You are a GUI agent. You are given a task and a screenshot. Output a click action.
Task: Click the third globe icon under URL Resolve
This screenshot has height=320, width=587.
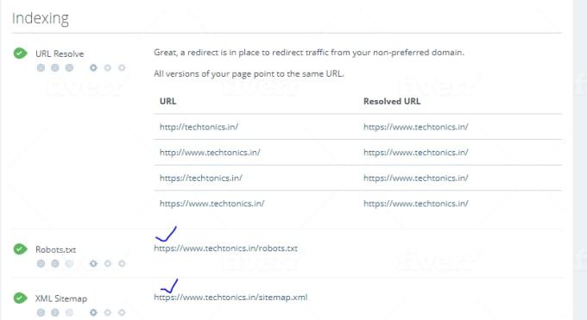click(x=69, y=68)
